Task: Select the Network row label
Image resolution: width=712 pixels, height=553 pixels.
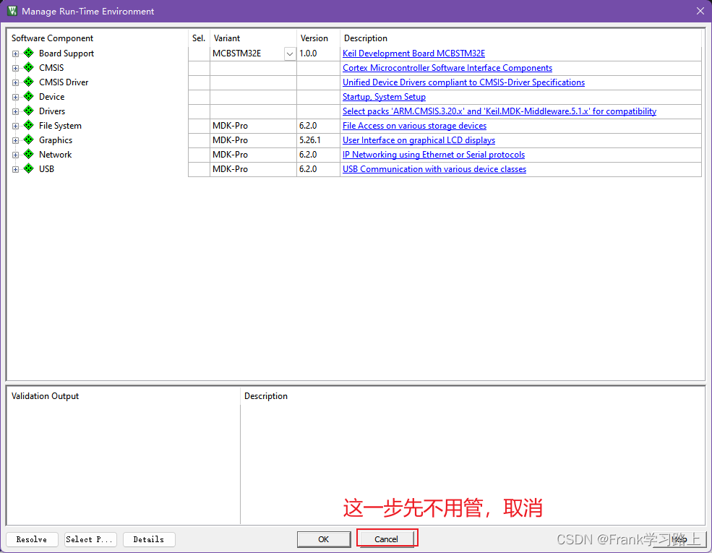Action: (56, 155)
